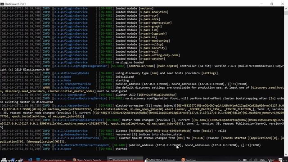Click the '[x-pack-deprecation]' module text
The height and width of the screenshot is (162, 288).
tap(155, 23)
